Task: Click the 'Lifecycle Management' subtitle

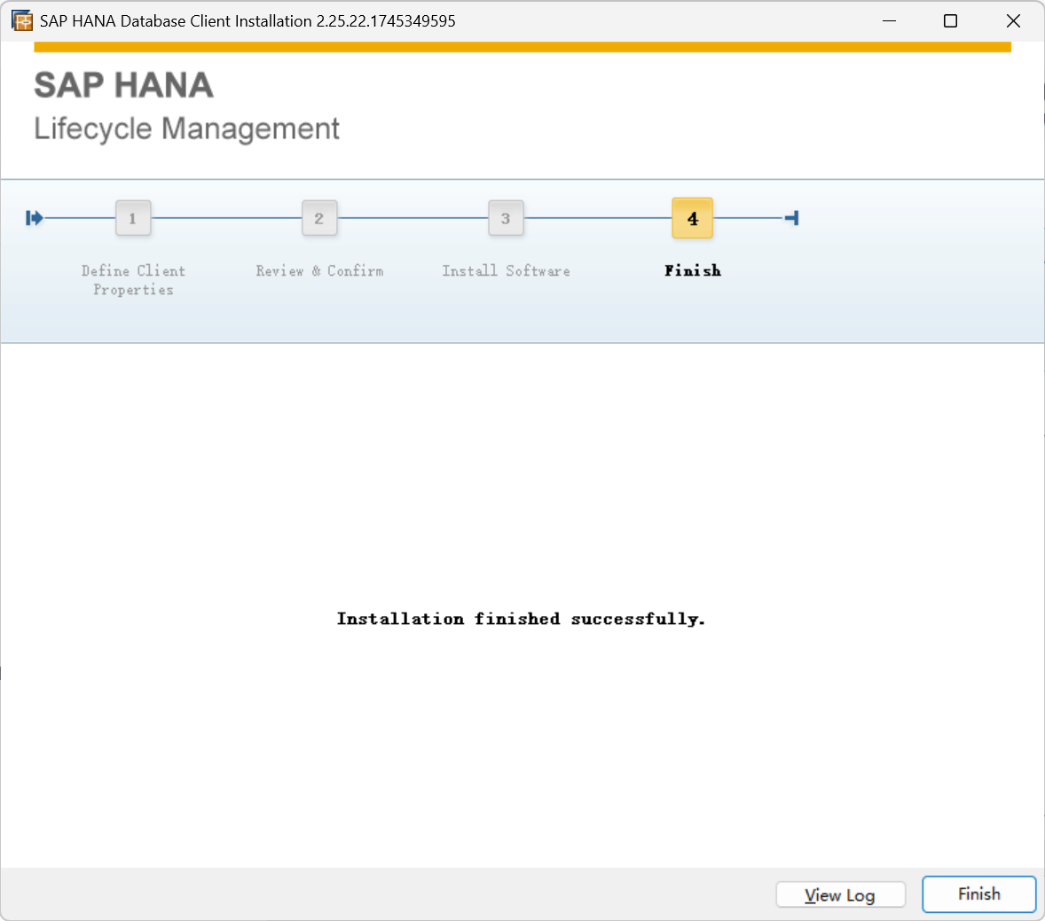Action: point(186,129)
